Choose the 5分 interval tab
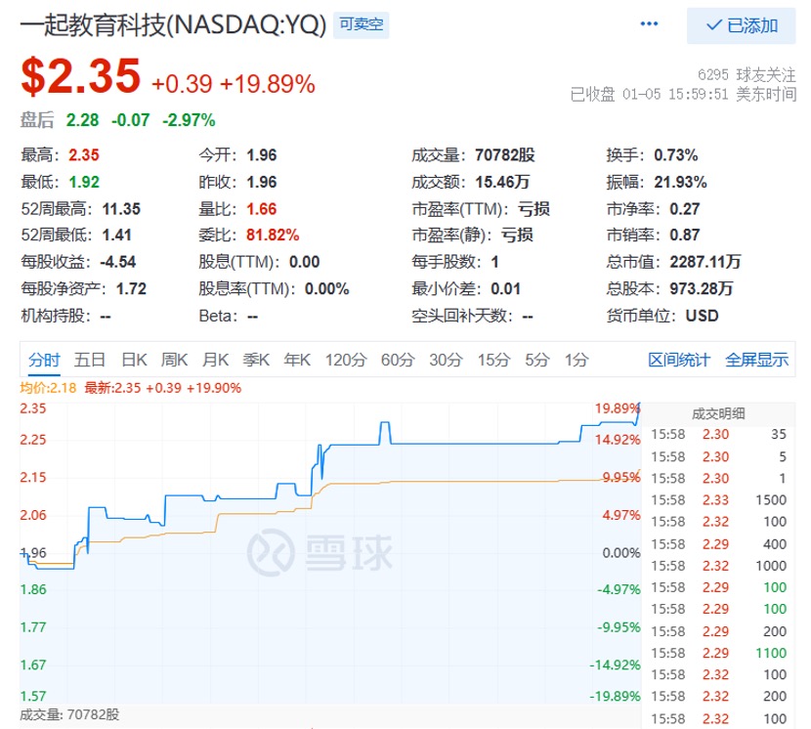 [x=537, y=360]
